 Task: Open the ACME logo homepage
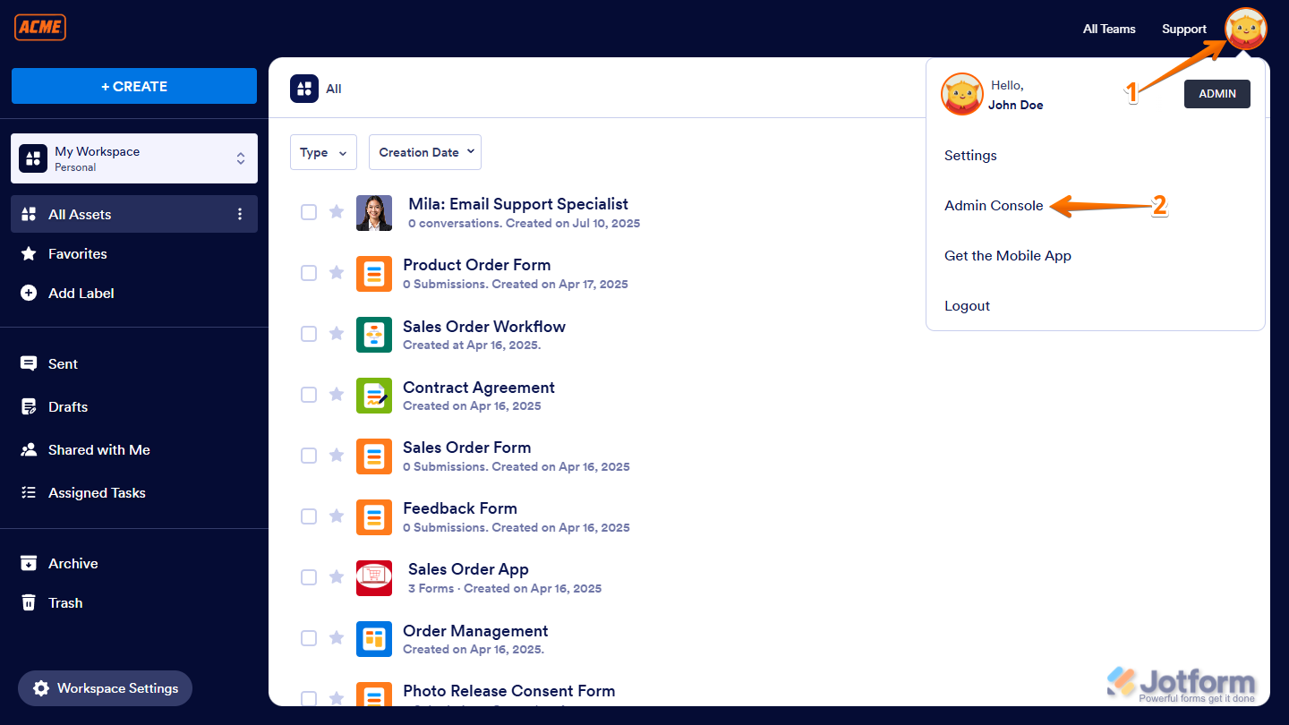(39, 27)
